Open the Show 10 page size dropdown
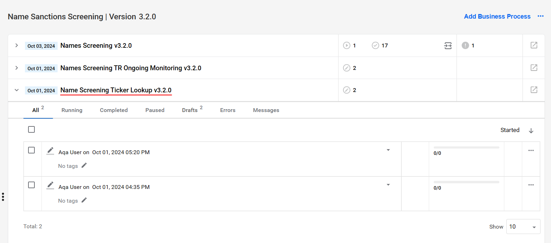Image resolution: width=551 pixels, height=243 pixels. 523,226
